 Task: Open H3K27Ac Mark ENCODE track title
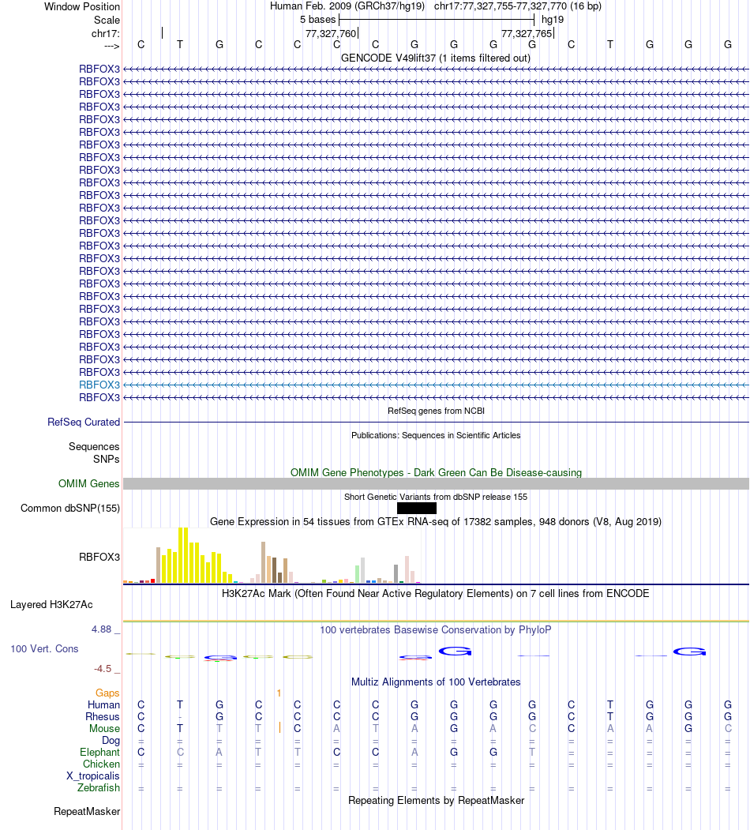pos(435,593)
